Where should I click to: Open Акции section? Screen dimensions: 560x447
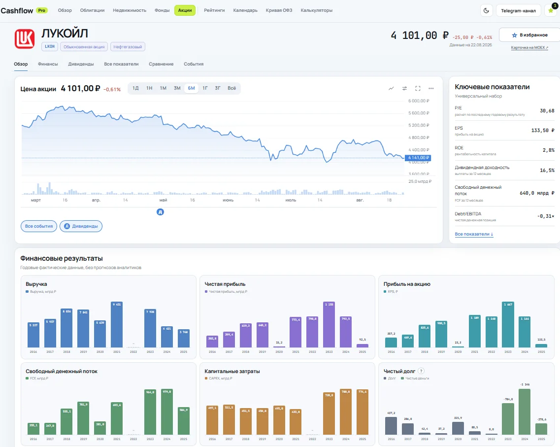pyautogui.click(x=185, y=10)
